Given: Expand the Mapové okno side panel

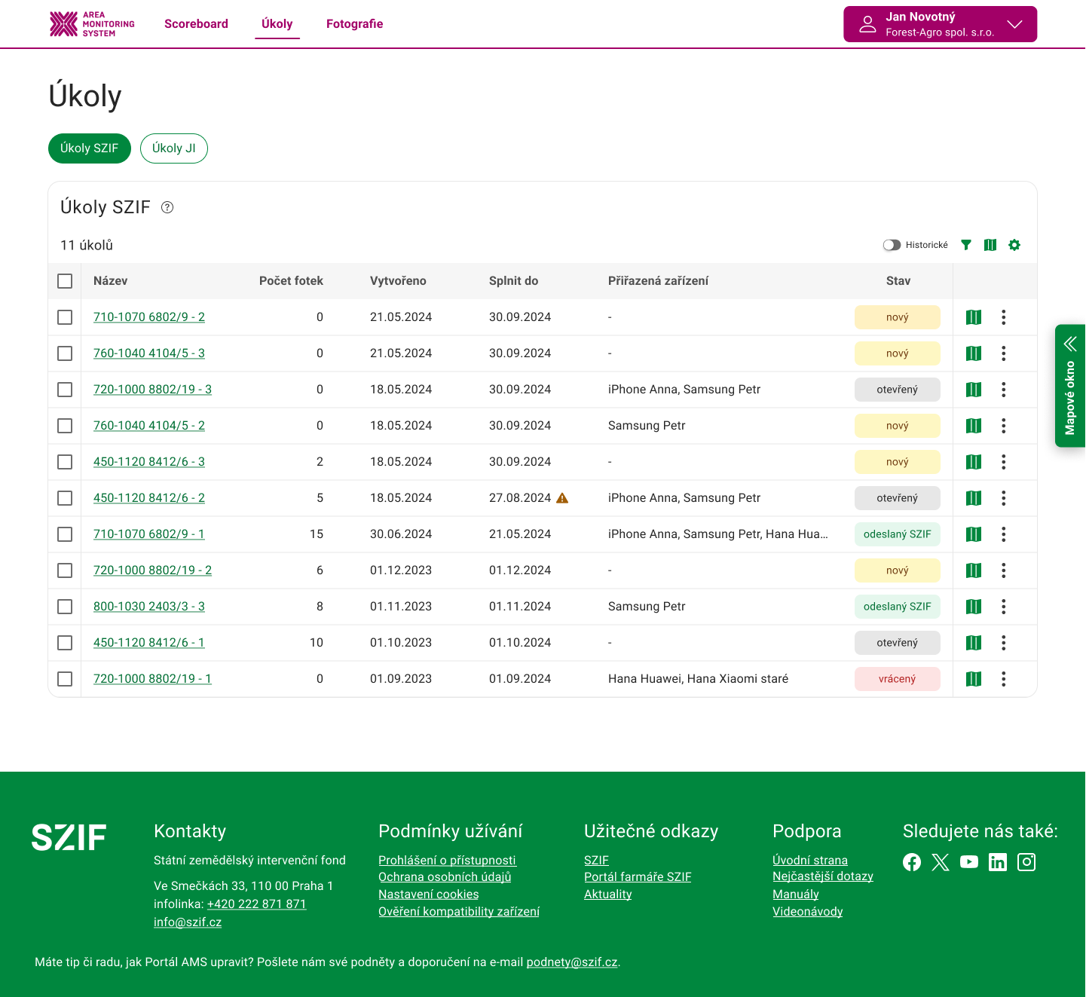Looking at the screenshot, I should tap(1070, 386).
